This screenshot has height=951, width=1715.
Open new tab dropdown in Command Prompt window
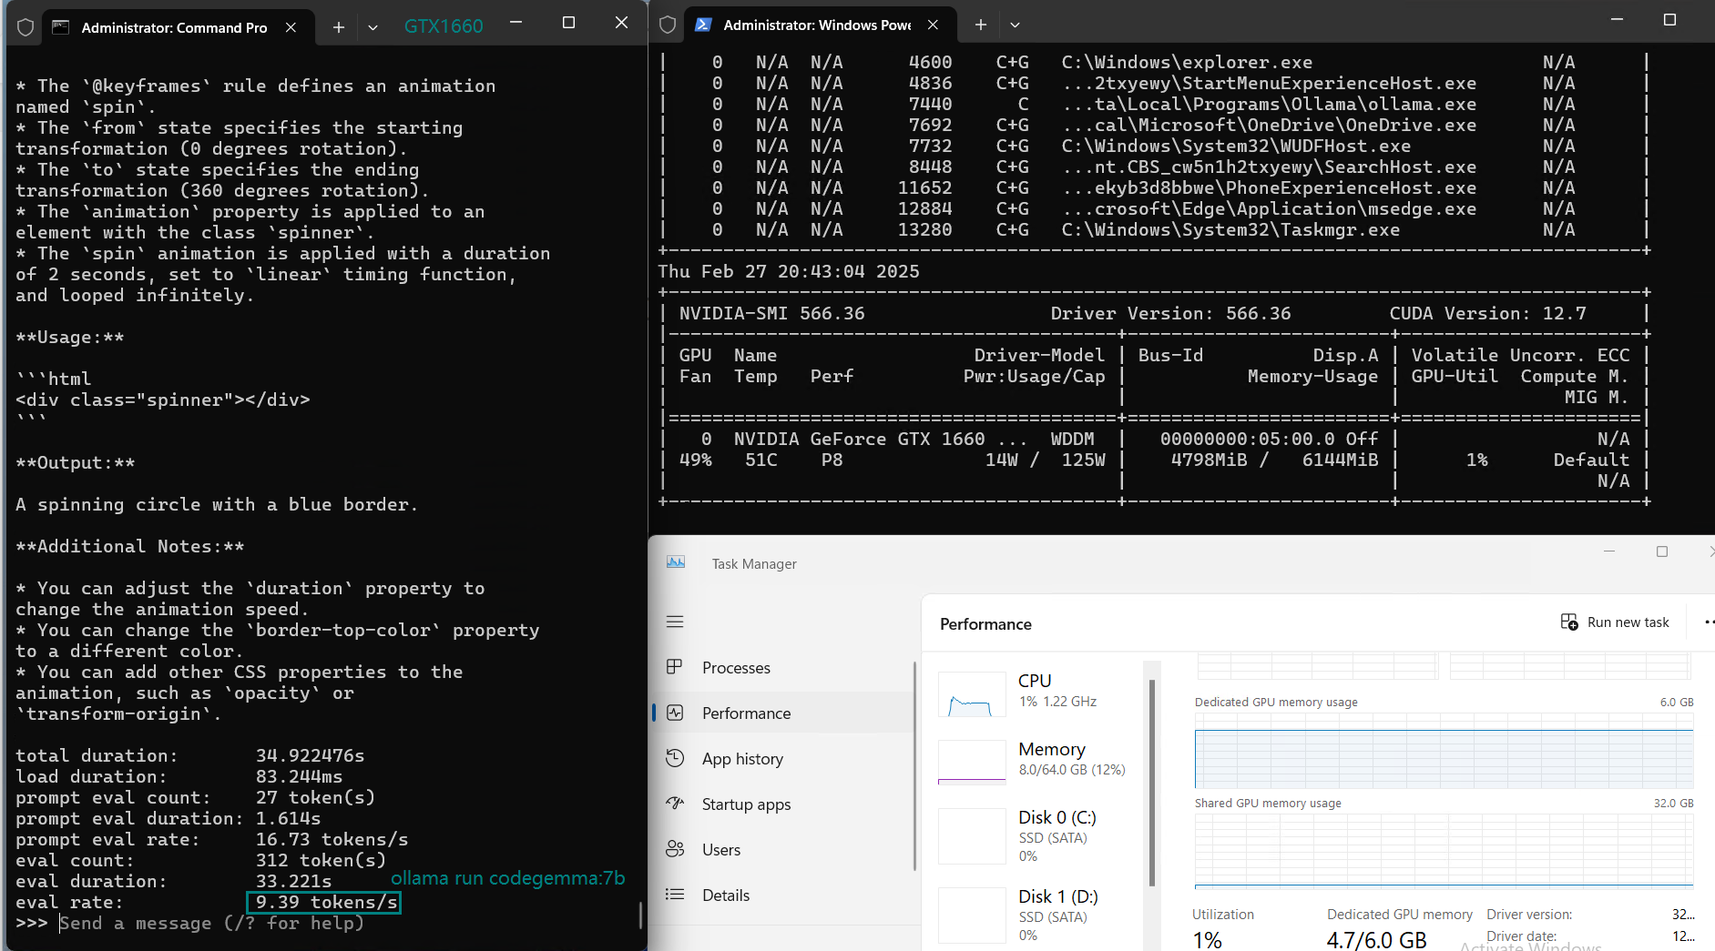click(x=373, y=27)
